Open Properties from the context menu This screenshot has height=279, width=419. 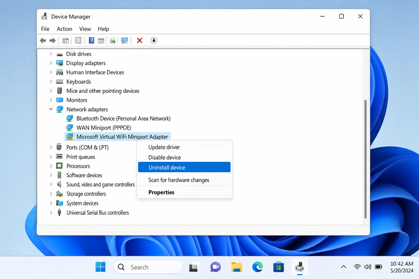point(184,192)
